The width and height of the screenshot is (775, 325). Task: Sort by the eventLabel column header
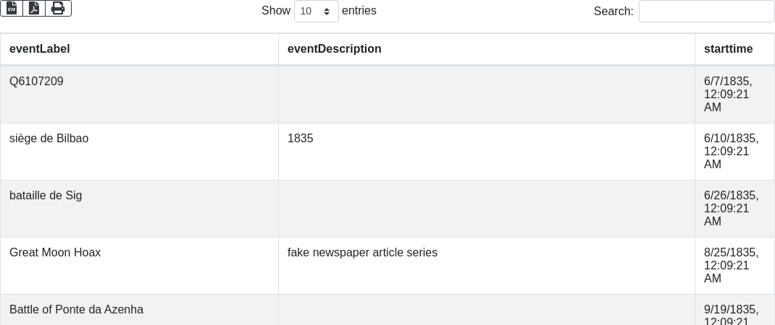click(40, 49)
